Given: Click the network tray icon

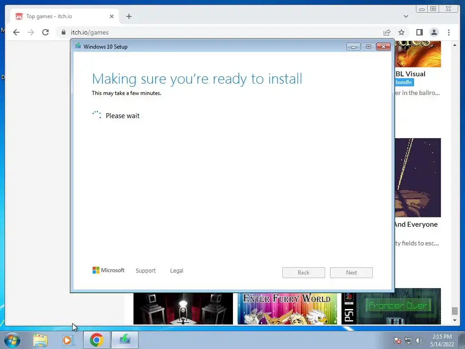Looking at the screenshot, I should coord(408,340).
